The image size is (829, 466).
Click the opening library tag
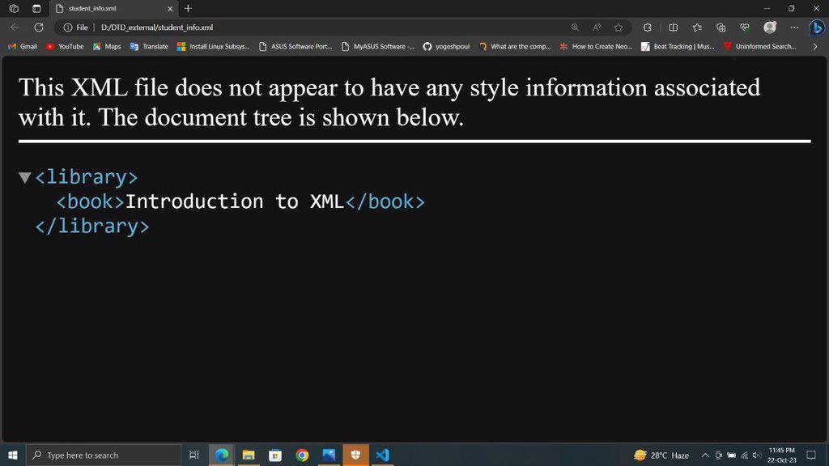click(86, 177)
